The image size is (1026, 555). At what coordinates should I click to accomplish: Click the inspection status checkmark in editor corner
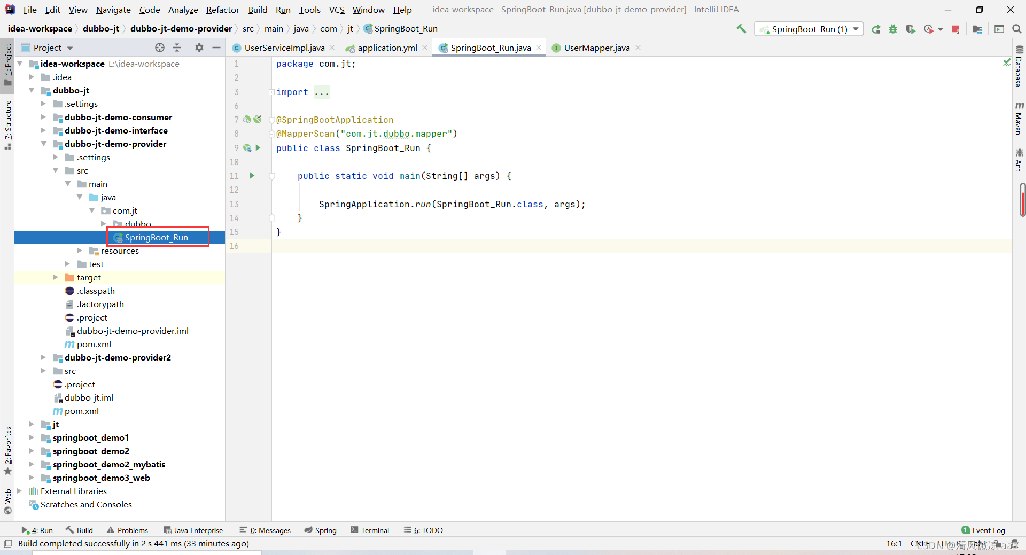1007,62
